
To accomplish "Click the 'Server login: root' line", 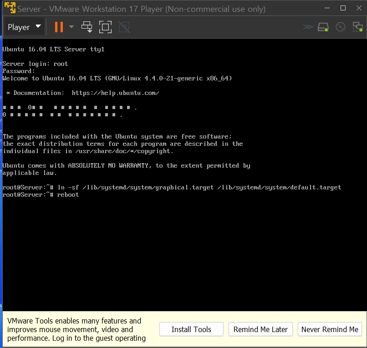I will click(35, 64).
